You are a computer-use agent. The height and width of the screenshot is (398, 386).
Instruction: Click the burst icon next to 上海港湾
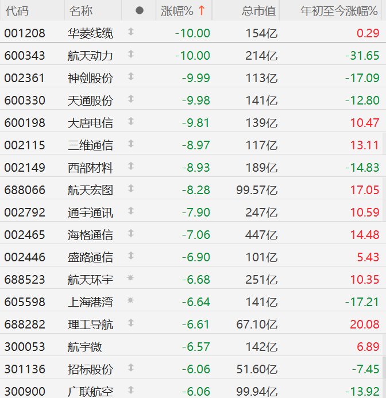tap(130, 302)
